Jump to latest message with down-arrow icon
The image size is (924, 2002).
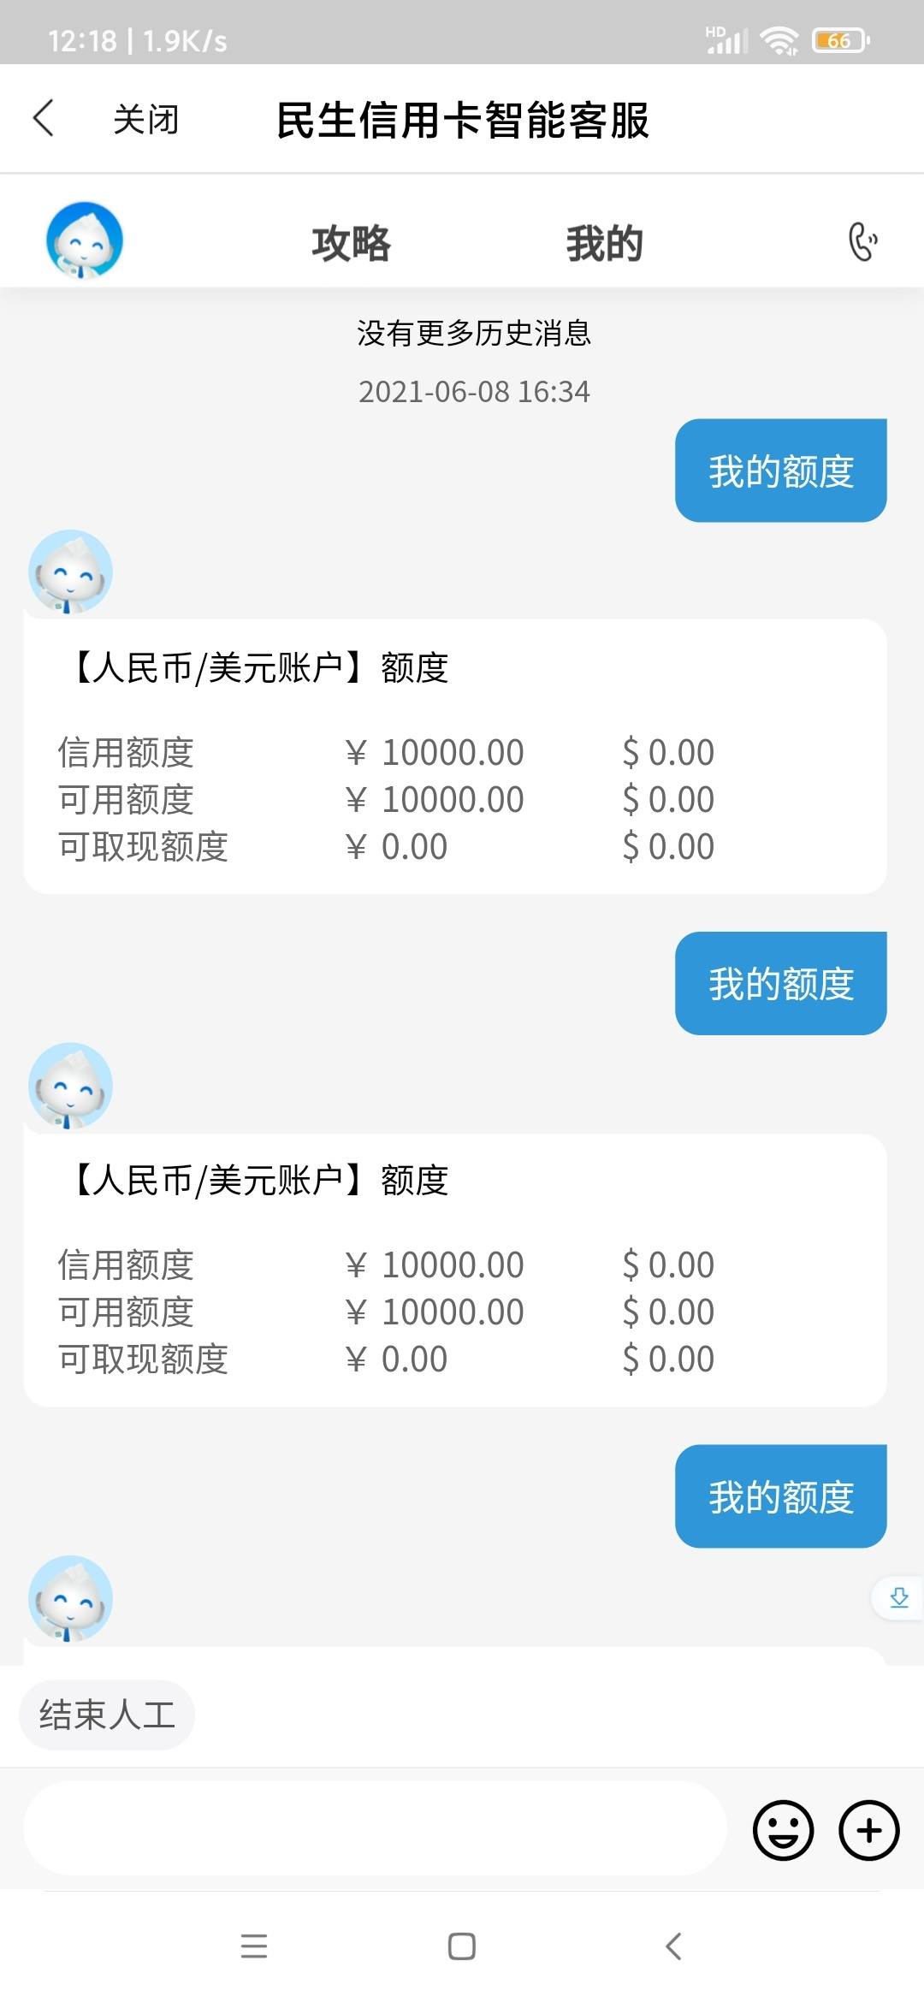click(898, 1597)
